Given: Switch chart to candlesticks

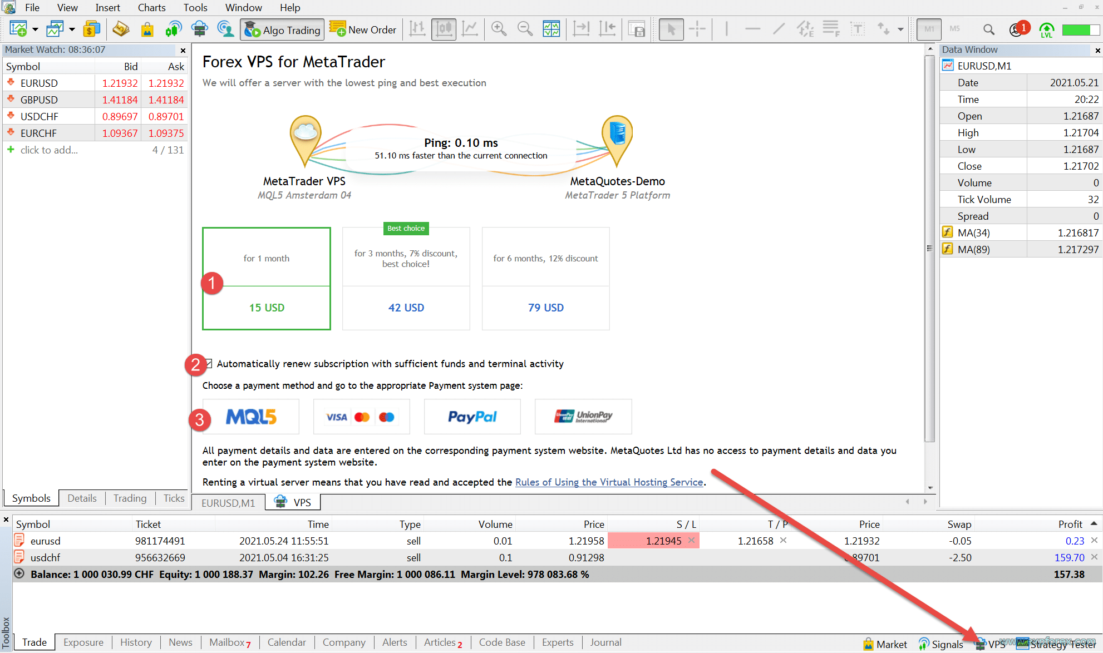Looking at the screenshot, I should tap(444, 29).
